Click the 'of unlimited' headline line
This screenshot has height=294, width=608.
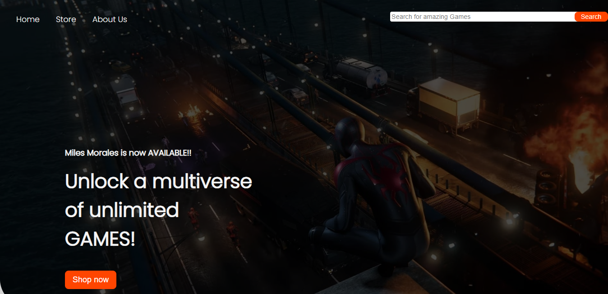point(122,210)
